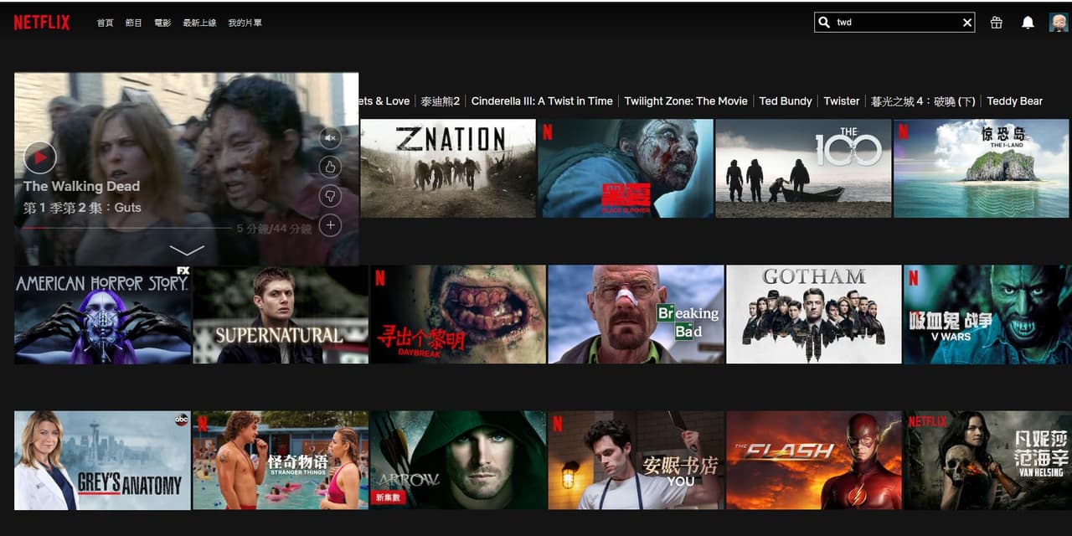Select the Teddy Bear suggestion
The height and width of the screenshot is (536, 1072).
[1014, 101]
